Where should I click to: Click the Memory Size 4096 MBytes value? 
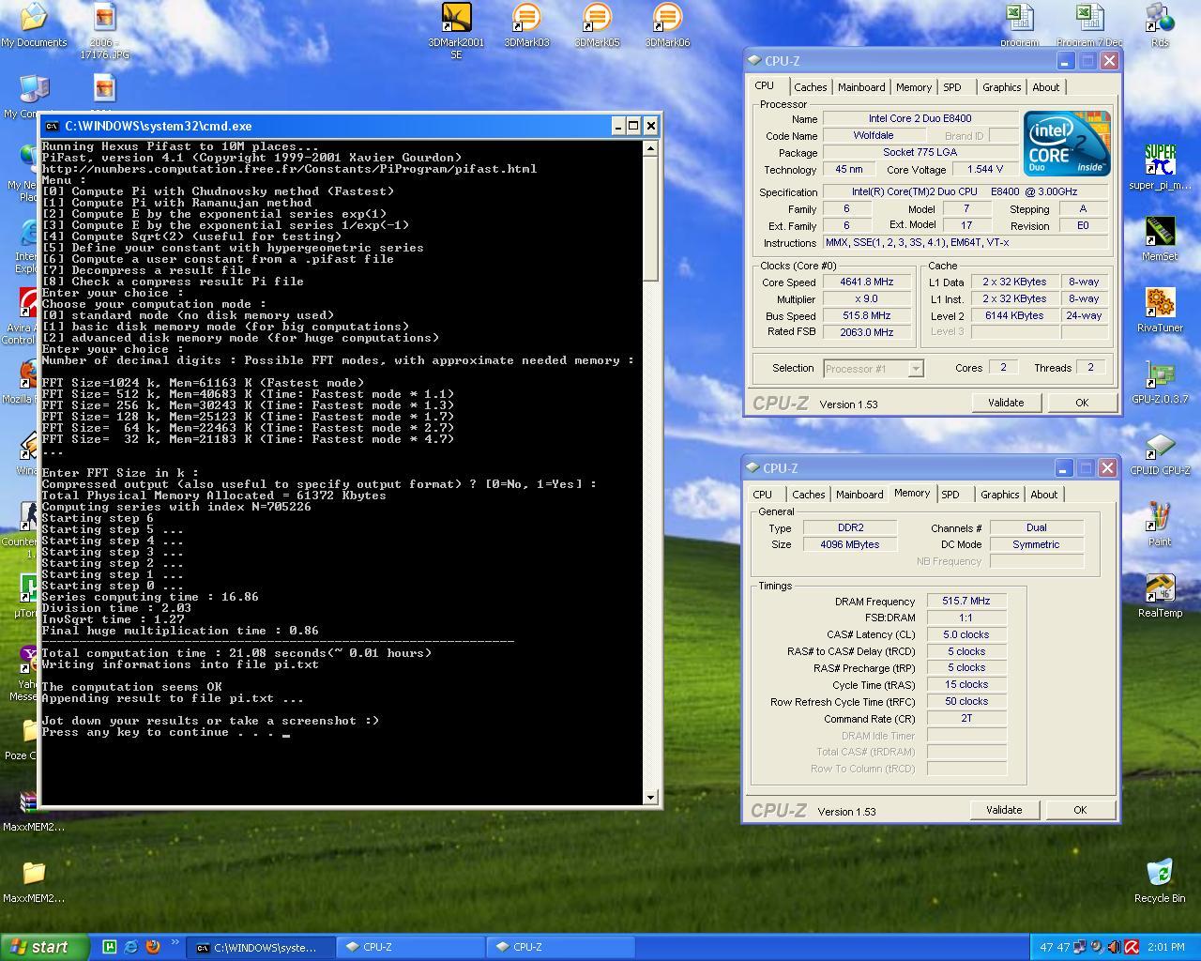[850, 544]
